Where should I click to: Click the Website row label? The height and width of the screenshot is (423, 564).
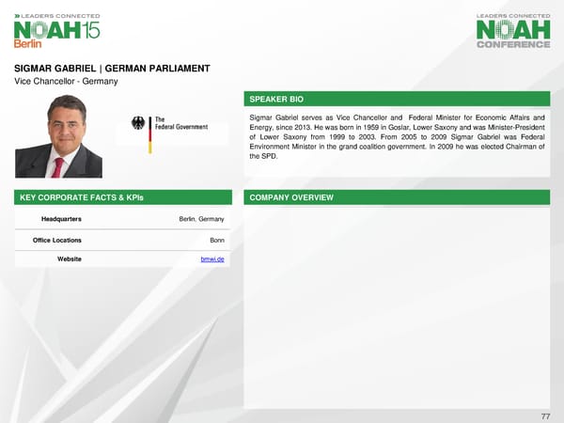[69, 258]
